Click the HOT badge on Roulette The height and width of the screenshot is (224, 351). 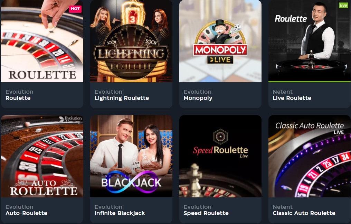coord(75,9)
